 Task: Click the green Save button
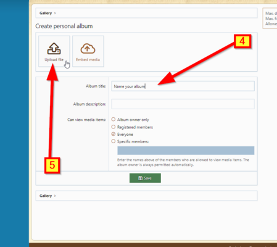pyautogui.click(x=145, y=178)
